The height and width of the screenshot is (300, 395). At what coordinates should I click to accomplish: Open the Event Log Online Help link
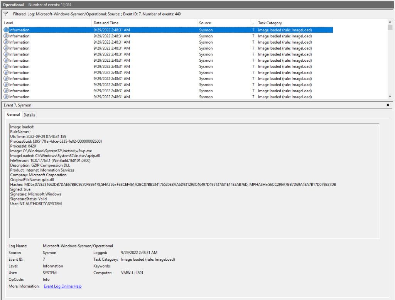pos(62,286)
